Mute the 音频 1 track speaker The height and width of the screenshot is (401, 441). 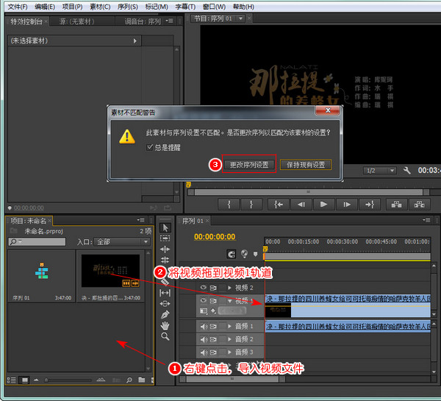pos(204,327)
